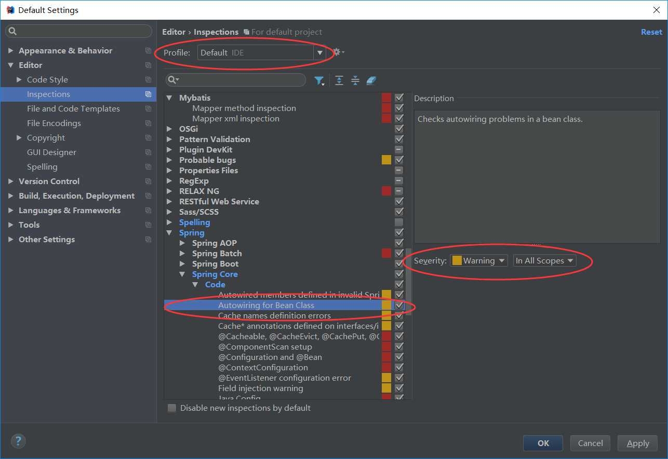Viewport: 668px width, 459px height.
Task: Expand the Spring Boot inspection group
Action: (182, 263)
